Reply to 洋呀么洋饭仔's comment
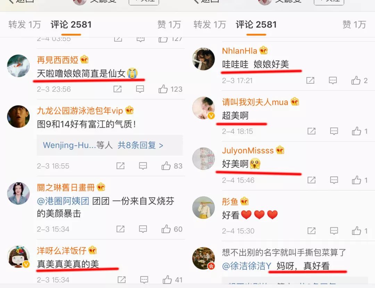The height and width of the screenshot is (288, 375). tap(144, 280)
